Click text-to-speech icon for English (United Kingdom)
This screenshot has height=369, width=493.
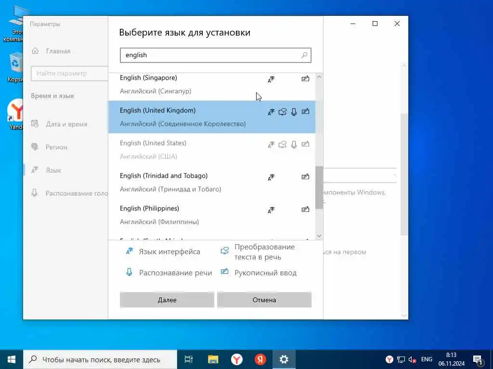[282, 111]
